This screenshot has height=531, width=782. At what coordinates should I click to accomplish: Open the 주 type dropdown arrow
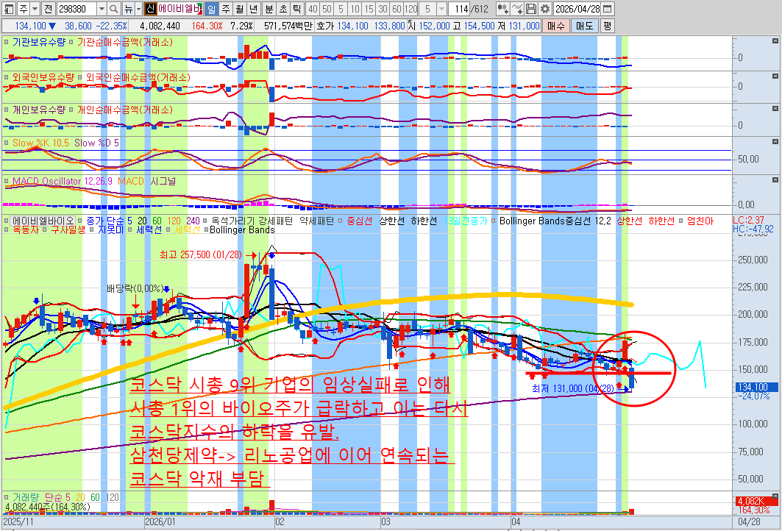coord(34,9)
